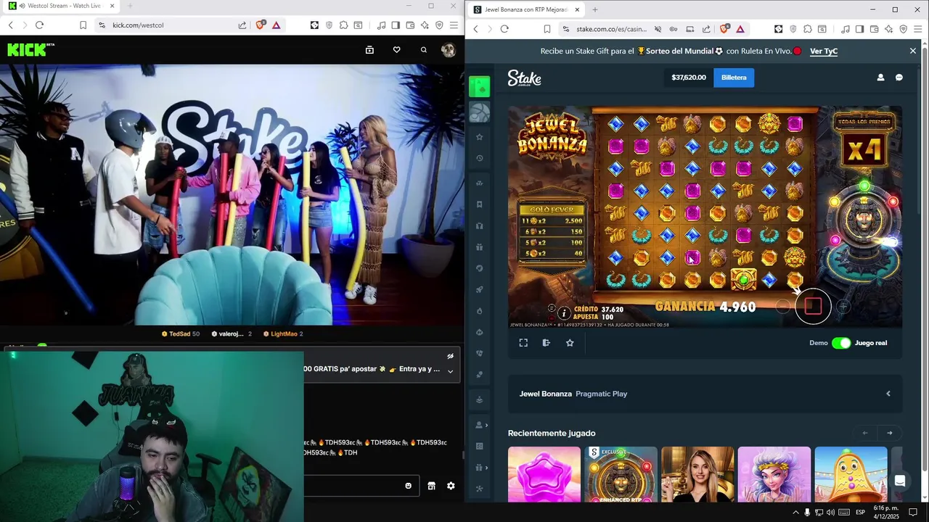
Task: Open Sports section in Stake sidebar
Action: pyautogui.click(x=479, y=112)
